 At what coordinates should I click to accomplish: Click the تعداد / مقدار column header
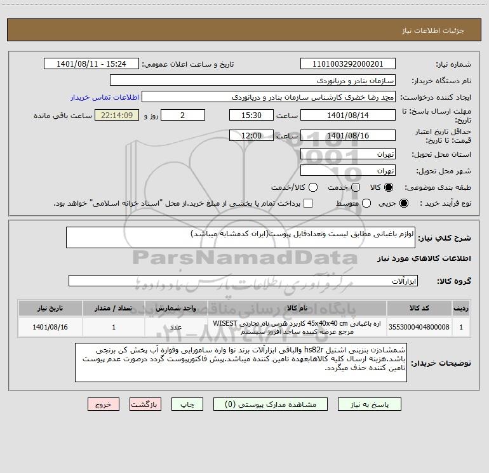tap(114, 308)
